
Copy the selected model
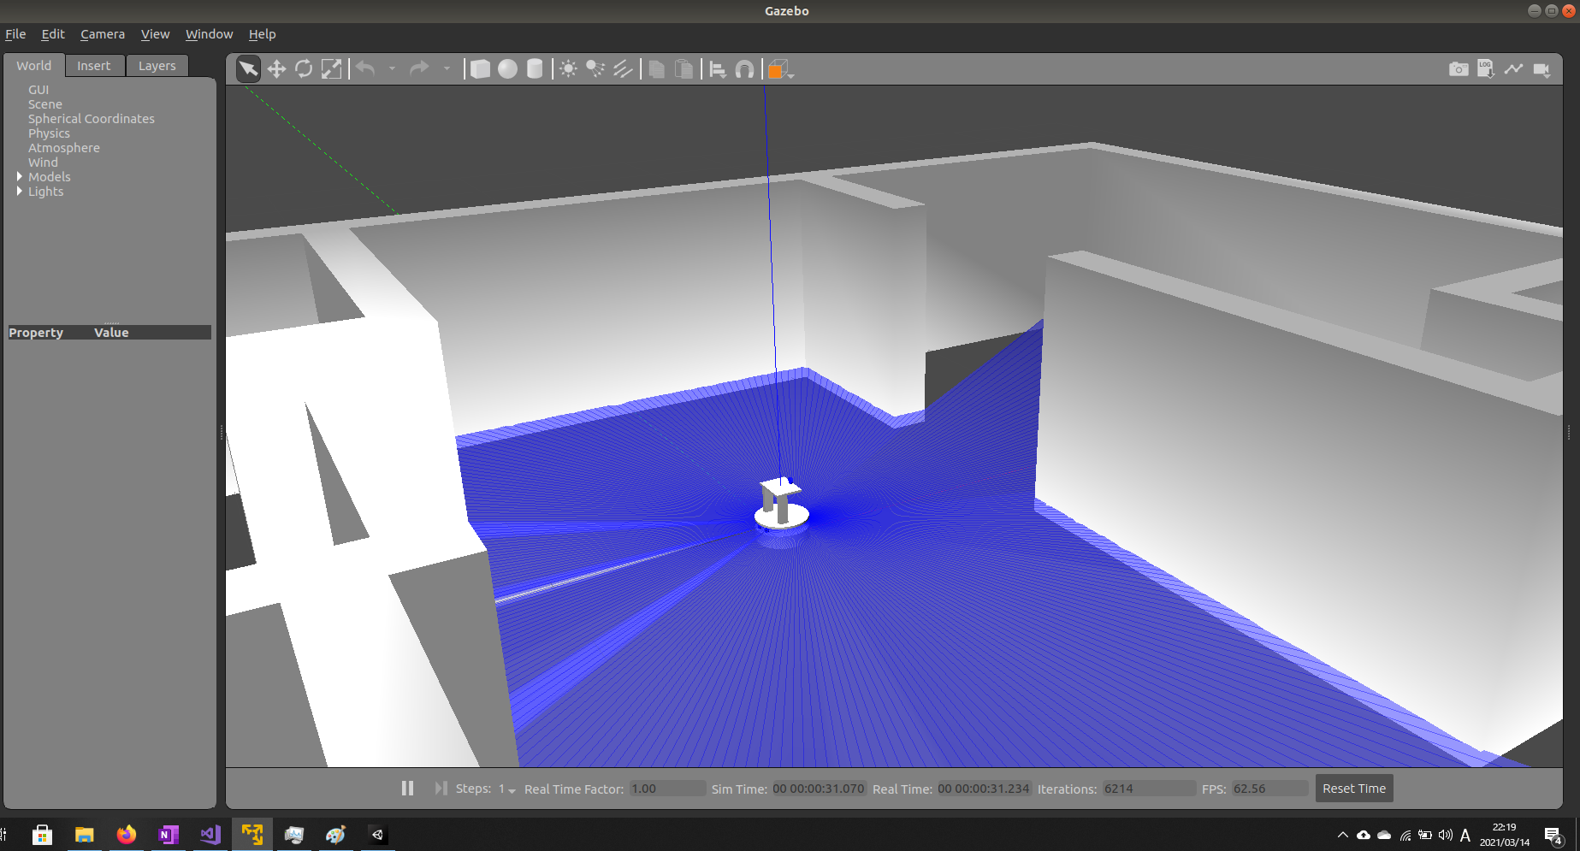coord(657,69)
